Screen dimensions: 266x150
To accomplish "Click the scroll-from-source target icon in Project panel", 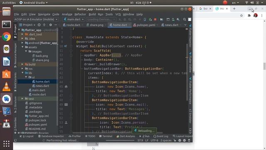I will [39, 25].
